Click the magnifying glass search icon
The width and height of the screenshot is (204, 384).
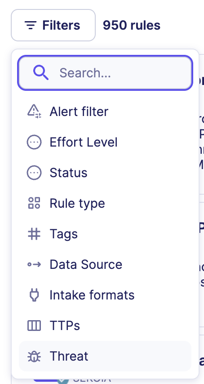coord(40,73)
